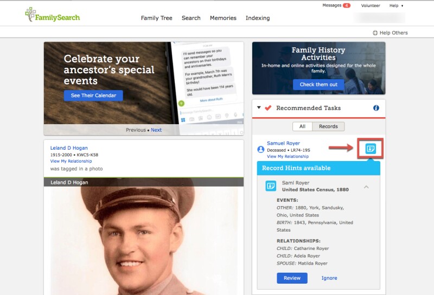The image size is (434, 295).
Task: Open the Help dropdown menu
Action: point(396,5)
